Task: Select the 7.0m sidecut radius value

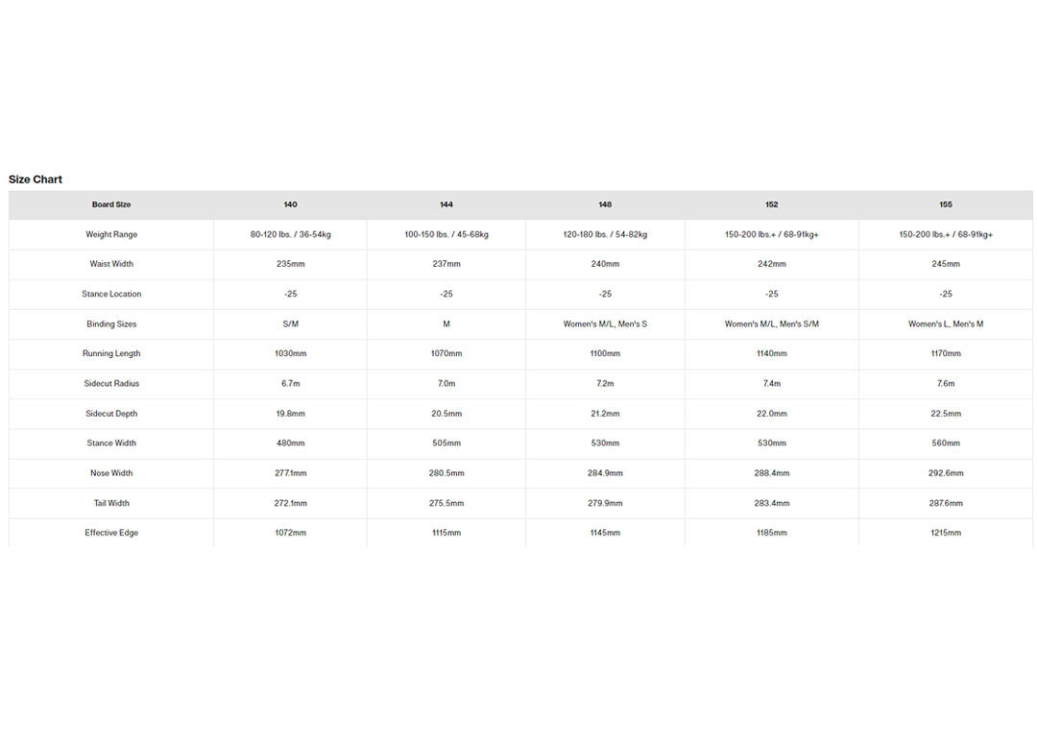Action: pyautogui.click(x=446, y=384)
